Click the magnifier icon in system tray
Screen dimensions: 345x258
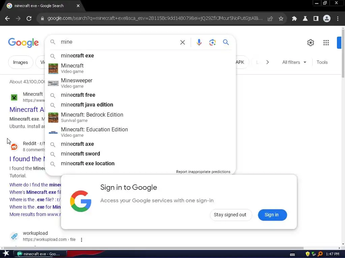tap(320, 254)
